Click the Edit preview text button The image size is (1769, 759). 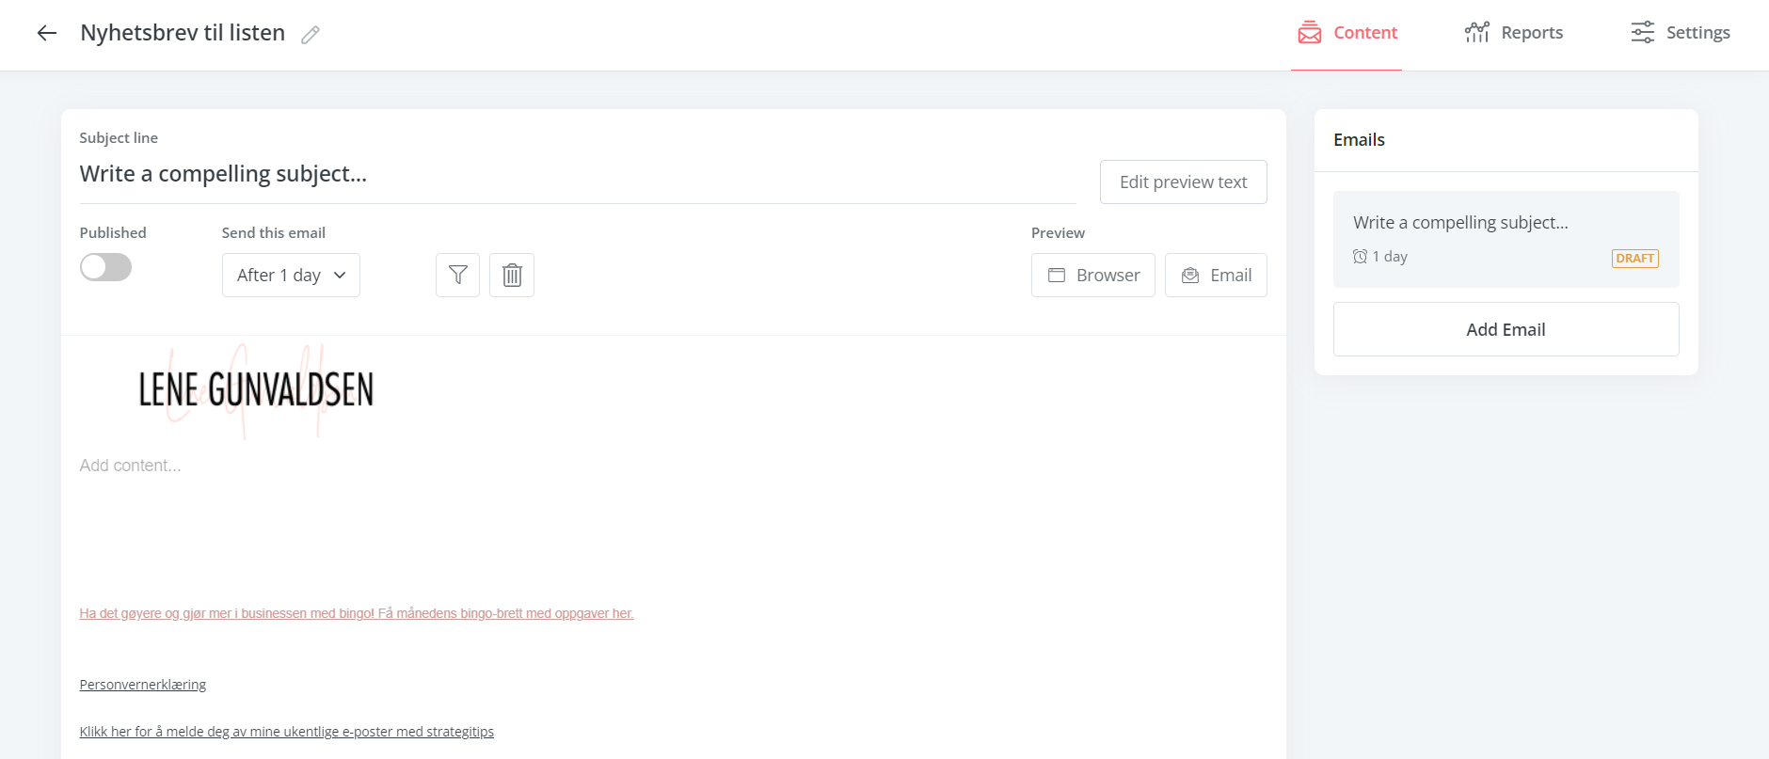1183,182
